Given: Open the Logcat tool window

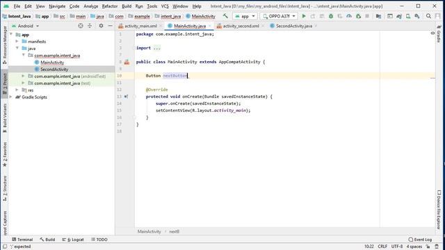Looking at the screenshot, I should point(73,240).
